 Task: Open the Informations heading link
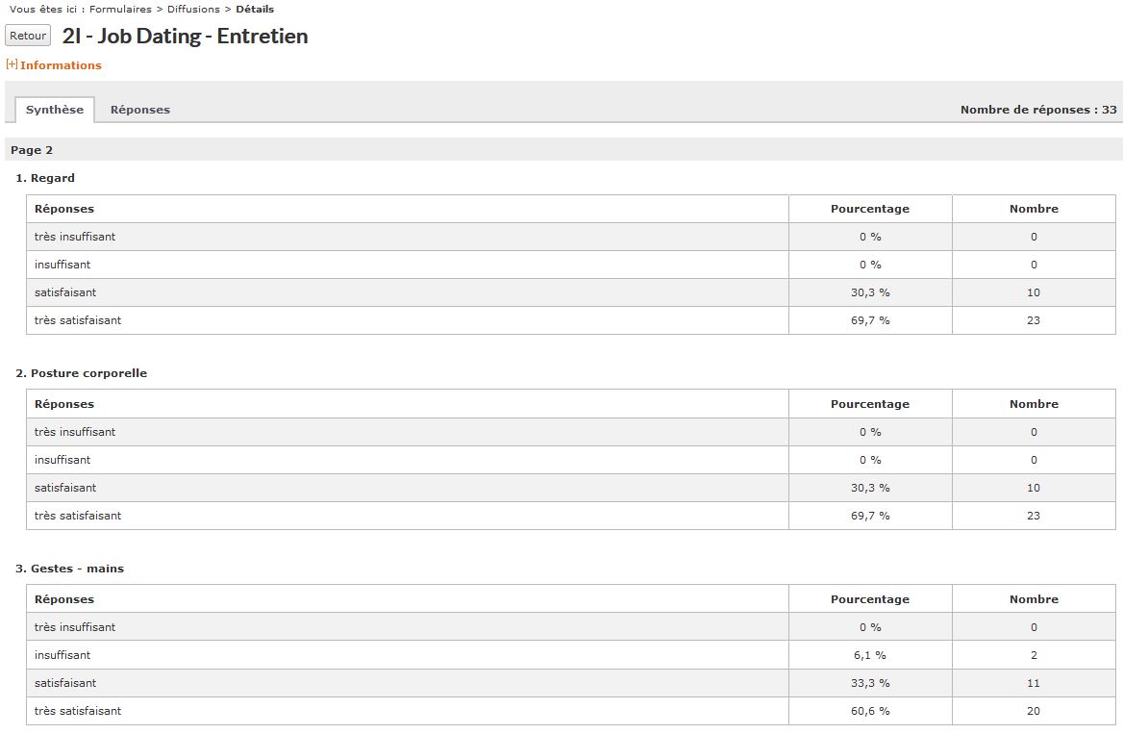click(61, 65)
